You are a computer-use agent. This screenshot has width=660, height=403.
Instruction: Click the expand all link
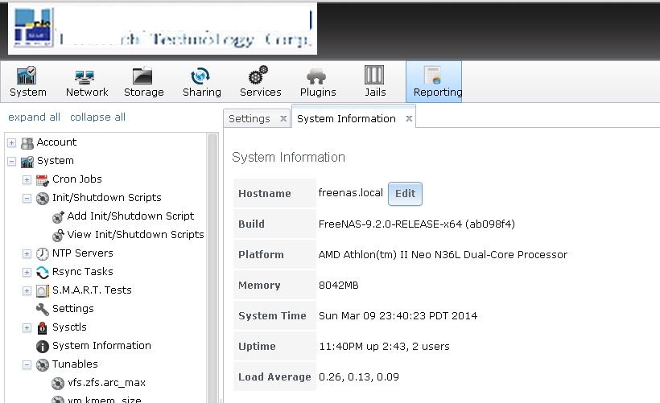coord(34,117)
